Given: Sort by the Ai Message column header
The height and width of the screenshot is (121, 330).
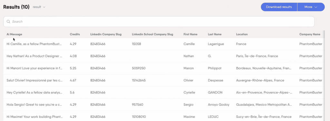Looking at the screenshot, I should pyautogui.click(x=14, y=34).
